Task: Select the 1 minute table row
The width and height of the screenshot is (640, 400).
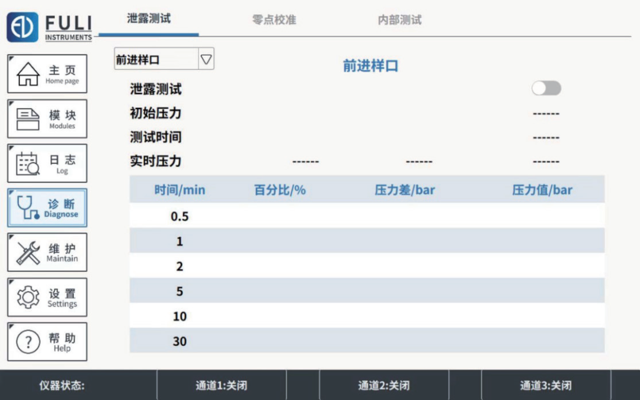Action: pyautogui.click(x=367, y=241)
